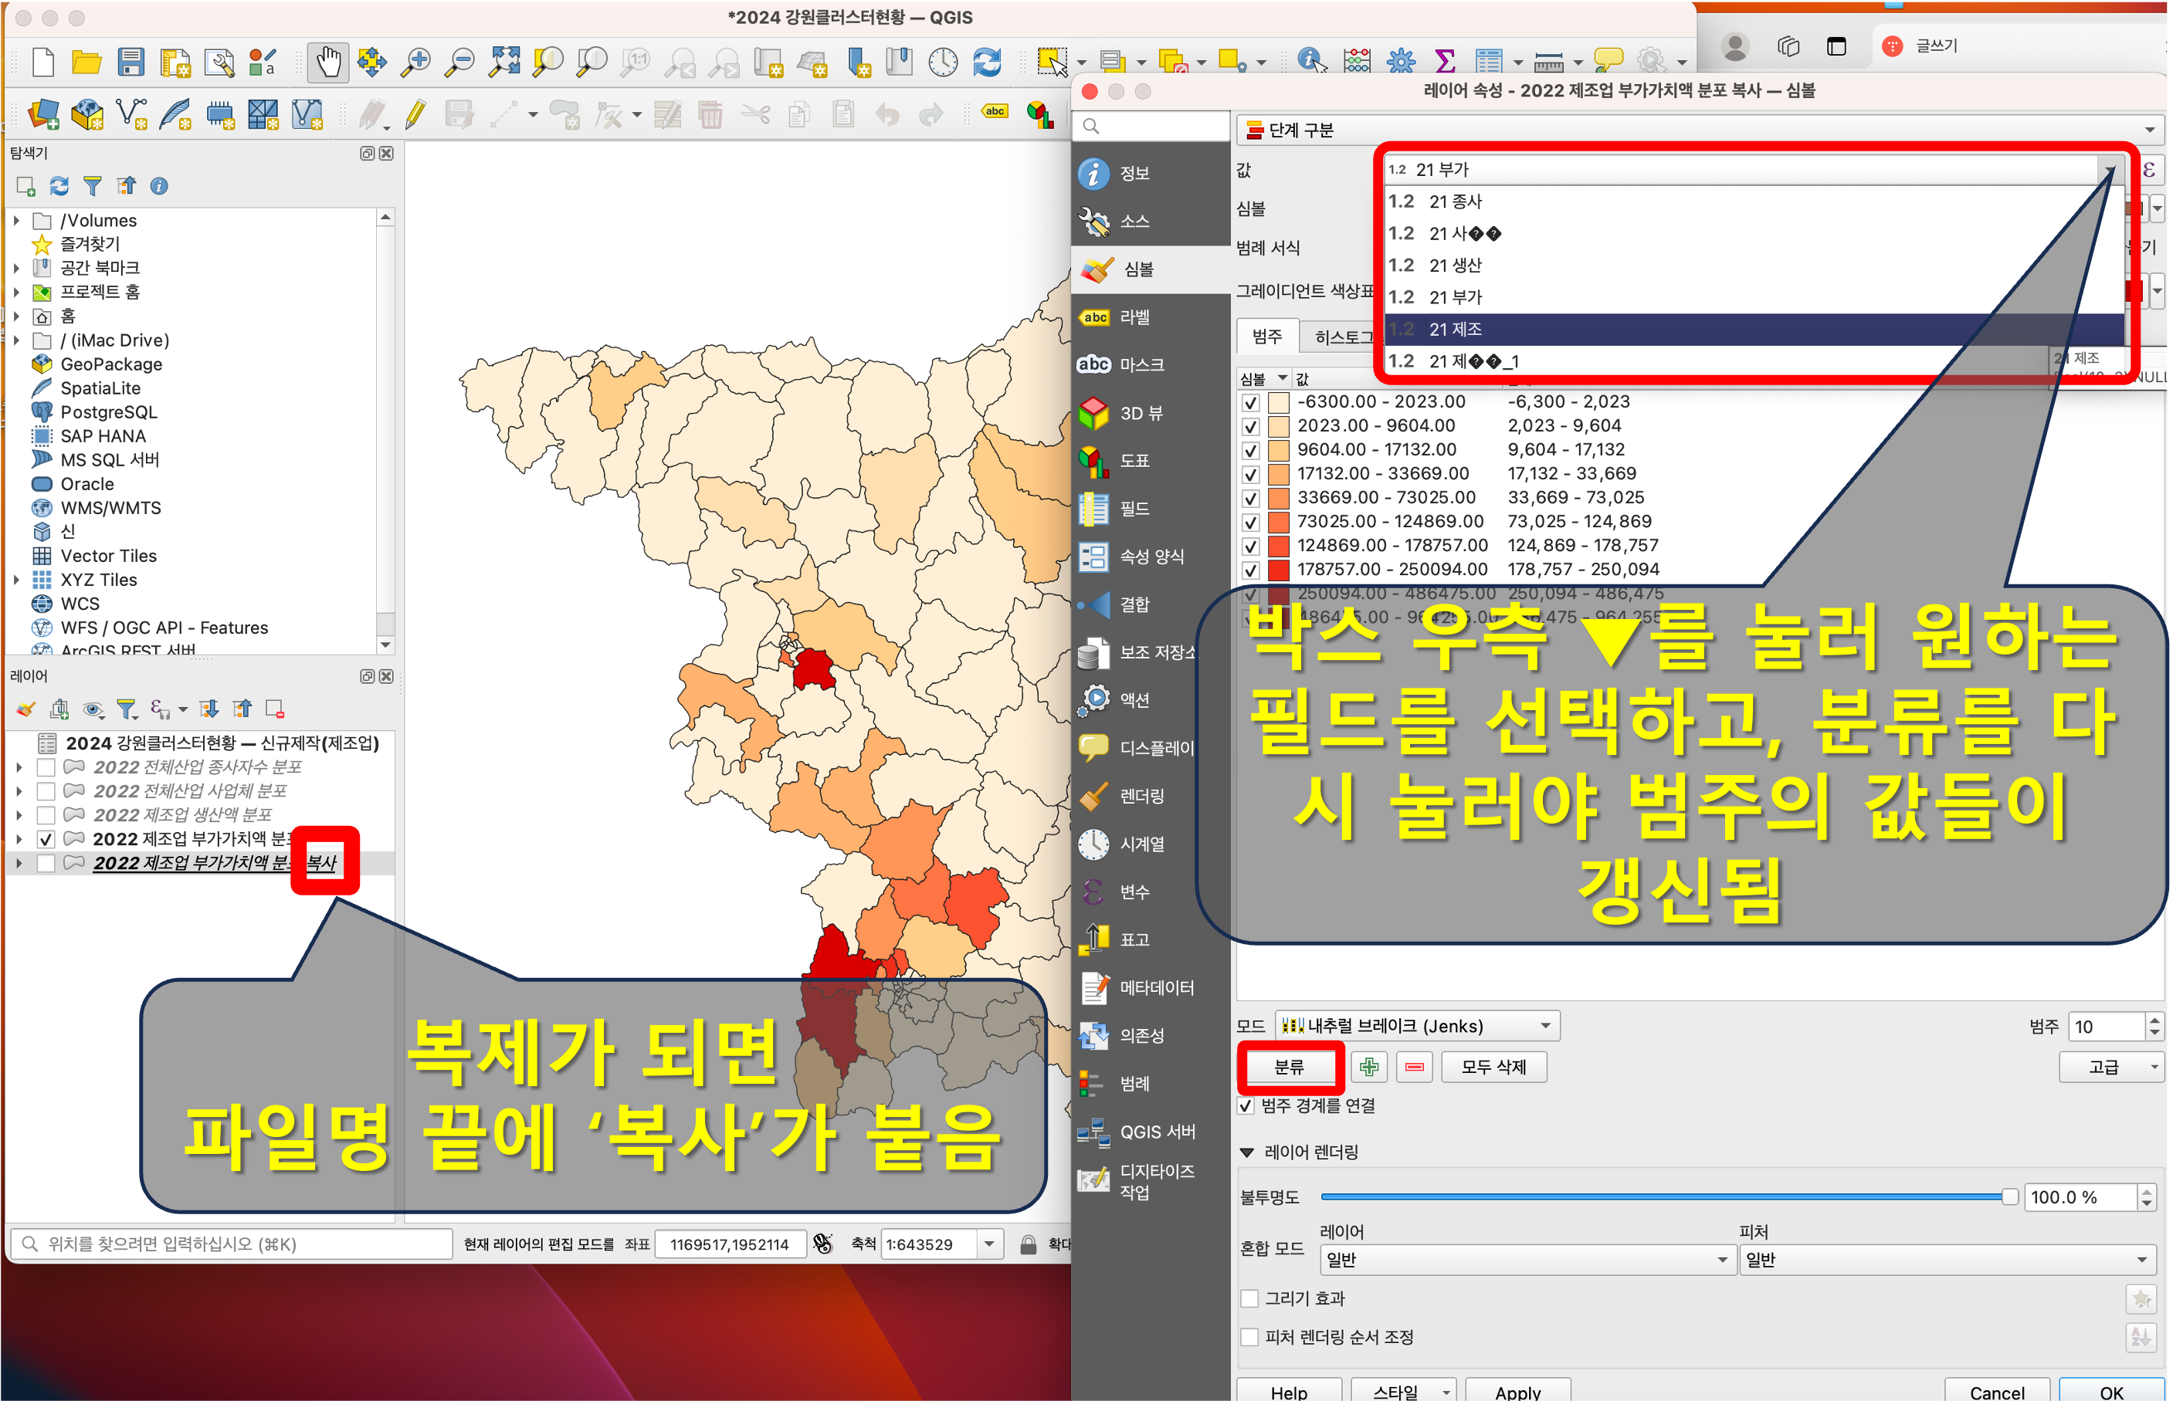This screenshot has height=1401, width=2173.
Task: Uncheck the 2022 제조업 부가가치액 분포 layer
Action: 46,839
